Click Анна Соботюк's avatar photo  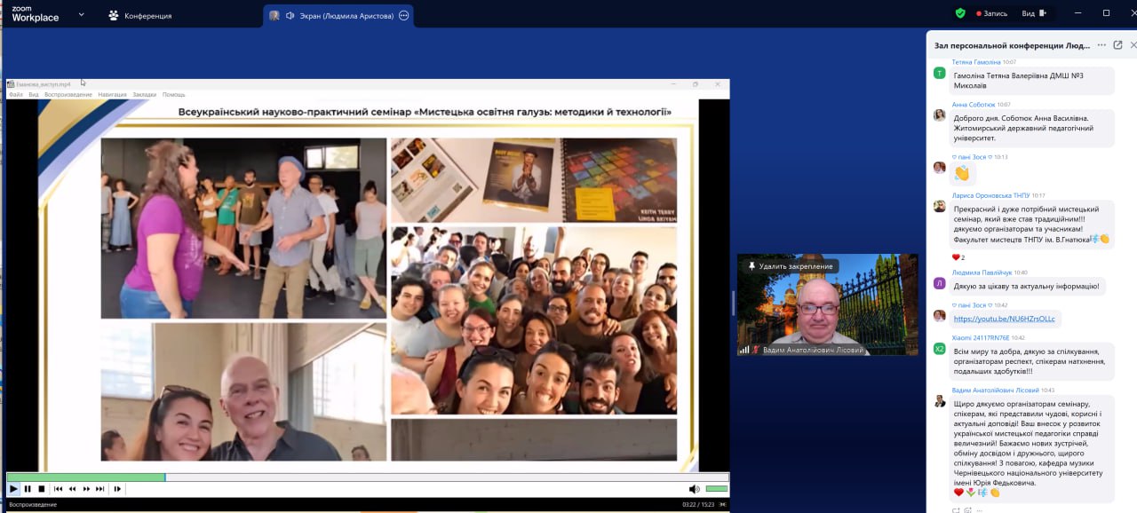click(939, 115)
